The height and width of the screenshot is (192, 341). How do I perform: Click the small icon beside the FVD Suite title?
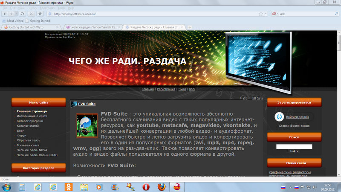[x=74, y=104]
